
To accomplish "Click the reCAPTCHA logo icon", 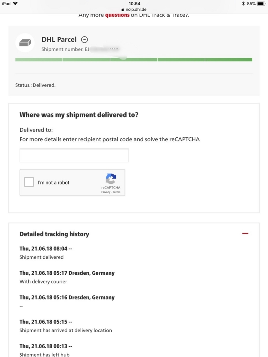I will click(111, 179).
